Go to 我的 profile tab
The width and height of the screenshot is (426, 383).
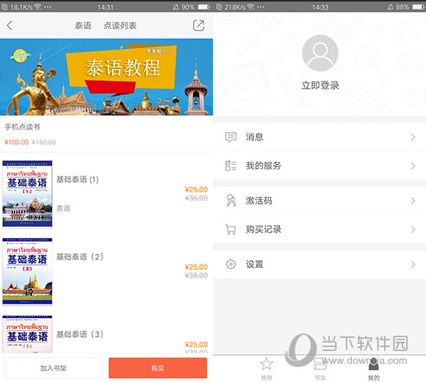point(373,369)
